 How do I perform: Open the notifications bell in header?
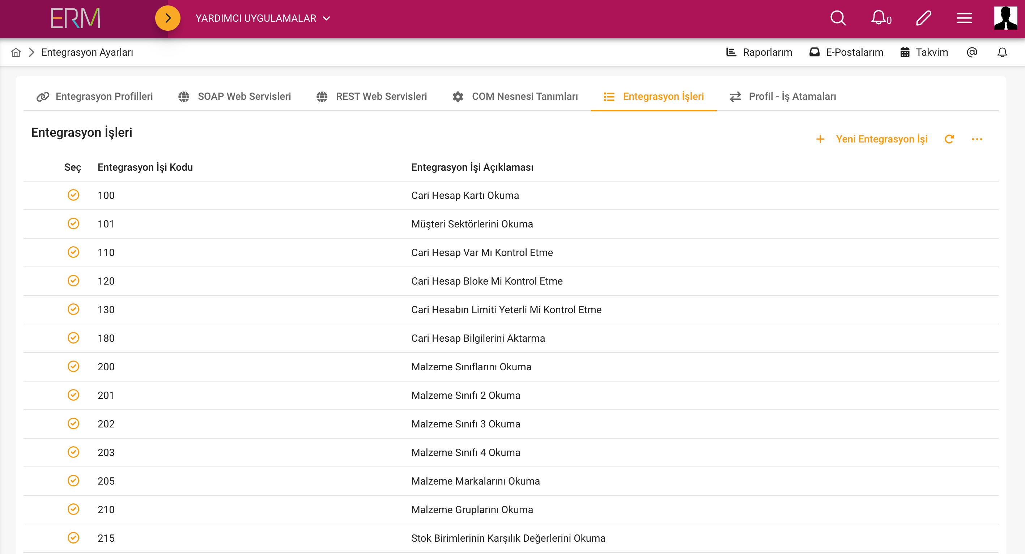[x=879, y=18]
